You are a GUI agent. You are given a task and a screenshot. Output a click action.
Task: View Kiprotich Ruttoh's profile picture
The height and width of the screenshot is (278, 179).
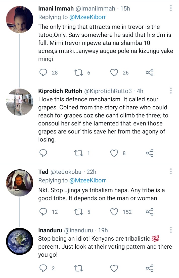click(20, 102)
